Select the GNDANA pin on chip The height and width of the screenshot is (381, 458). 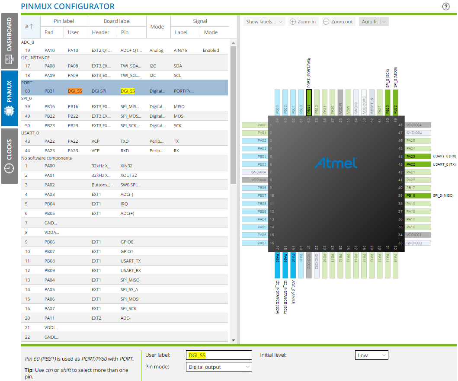(255, 172)
